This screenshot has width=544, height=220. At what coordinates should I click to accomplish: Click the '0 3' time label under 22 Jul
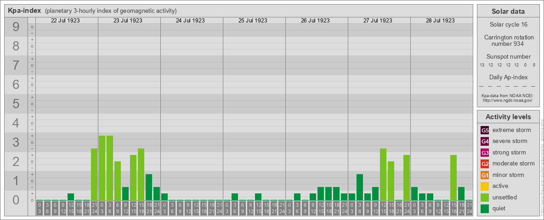tap(40, 209)
